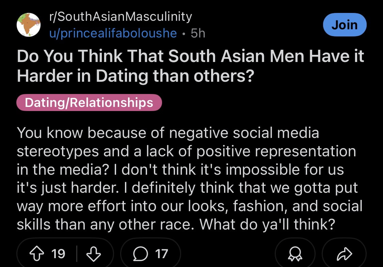Click the 5h post timestamp
This screenshot has width=383, height=267.
tap(198, 33)
